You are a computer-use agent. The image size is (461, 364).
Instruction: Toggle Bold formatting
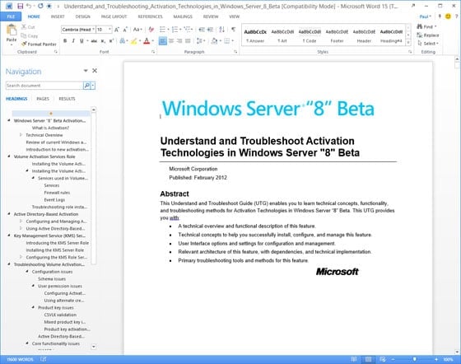(65, 41)
